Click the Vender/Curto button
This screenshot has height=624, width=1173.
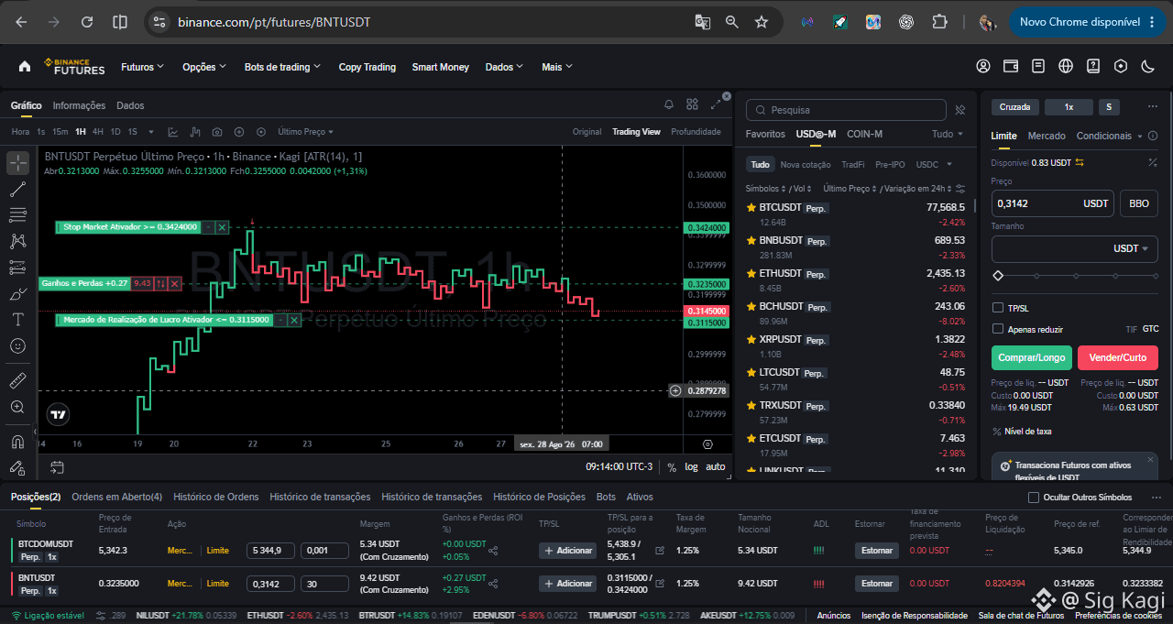1118,357
